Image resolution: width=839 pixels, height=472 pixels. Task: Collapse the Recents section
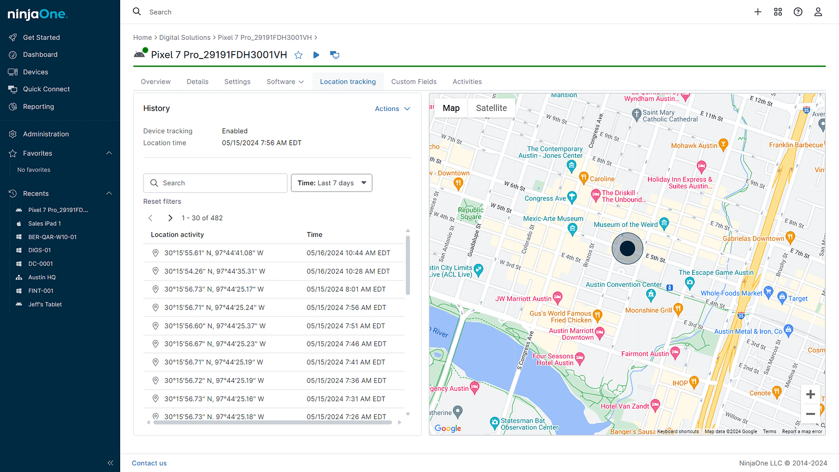(109, 193)
